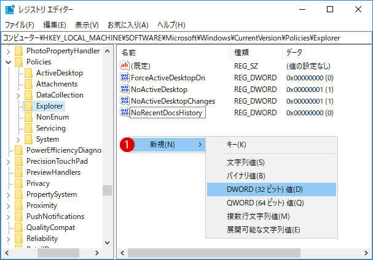Open the 編集(E) menu
The height and width of the screenshot is (260, 373).
[x=55, y=25]
